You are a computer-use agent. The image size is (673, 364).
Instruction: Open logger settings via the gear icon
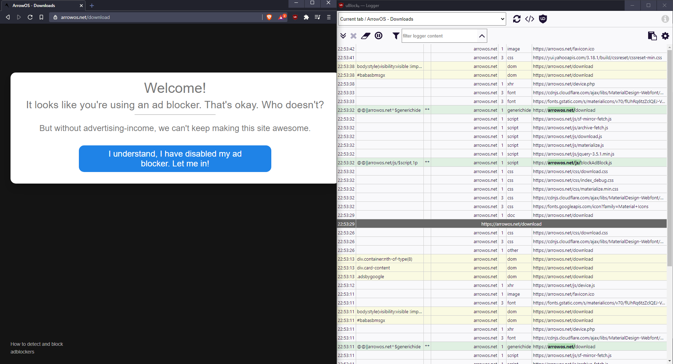tap(665, 35)
